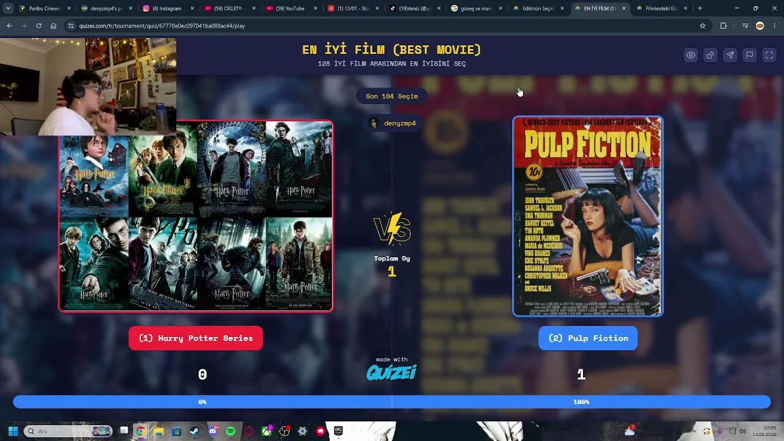Image resolution: width=784 pixels, height=441 pixels.
Task: Bookmark this page with the star icon
Action: [x=703, y=26]
